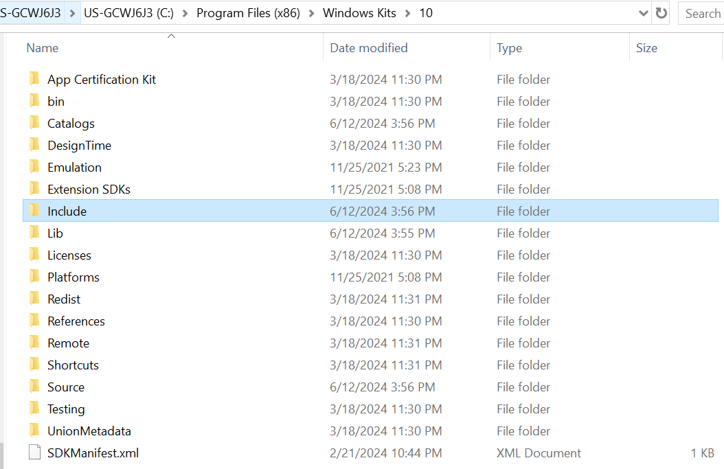Screen dimensions: 724x469
Task: Open the Shortcuts folder icon
Action: pos(34,365)
